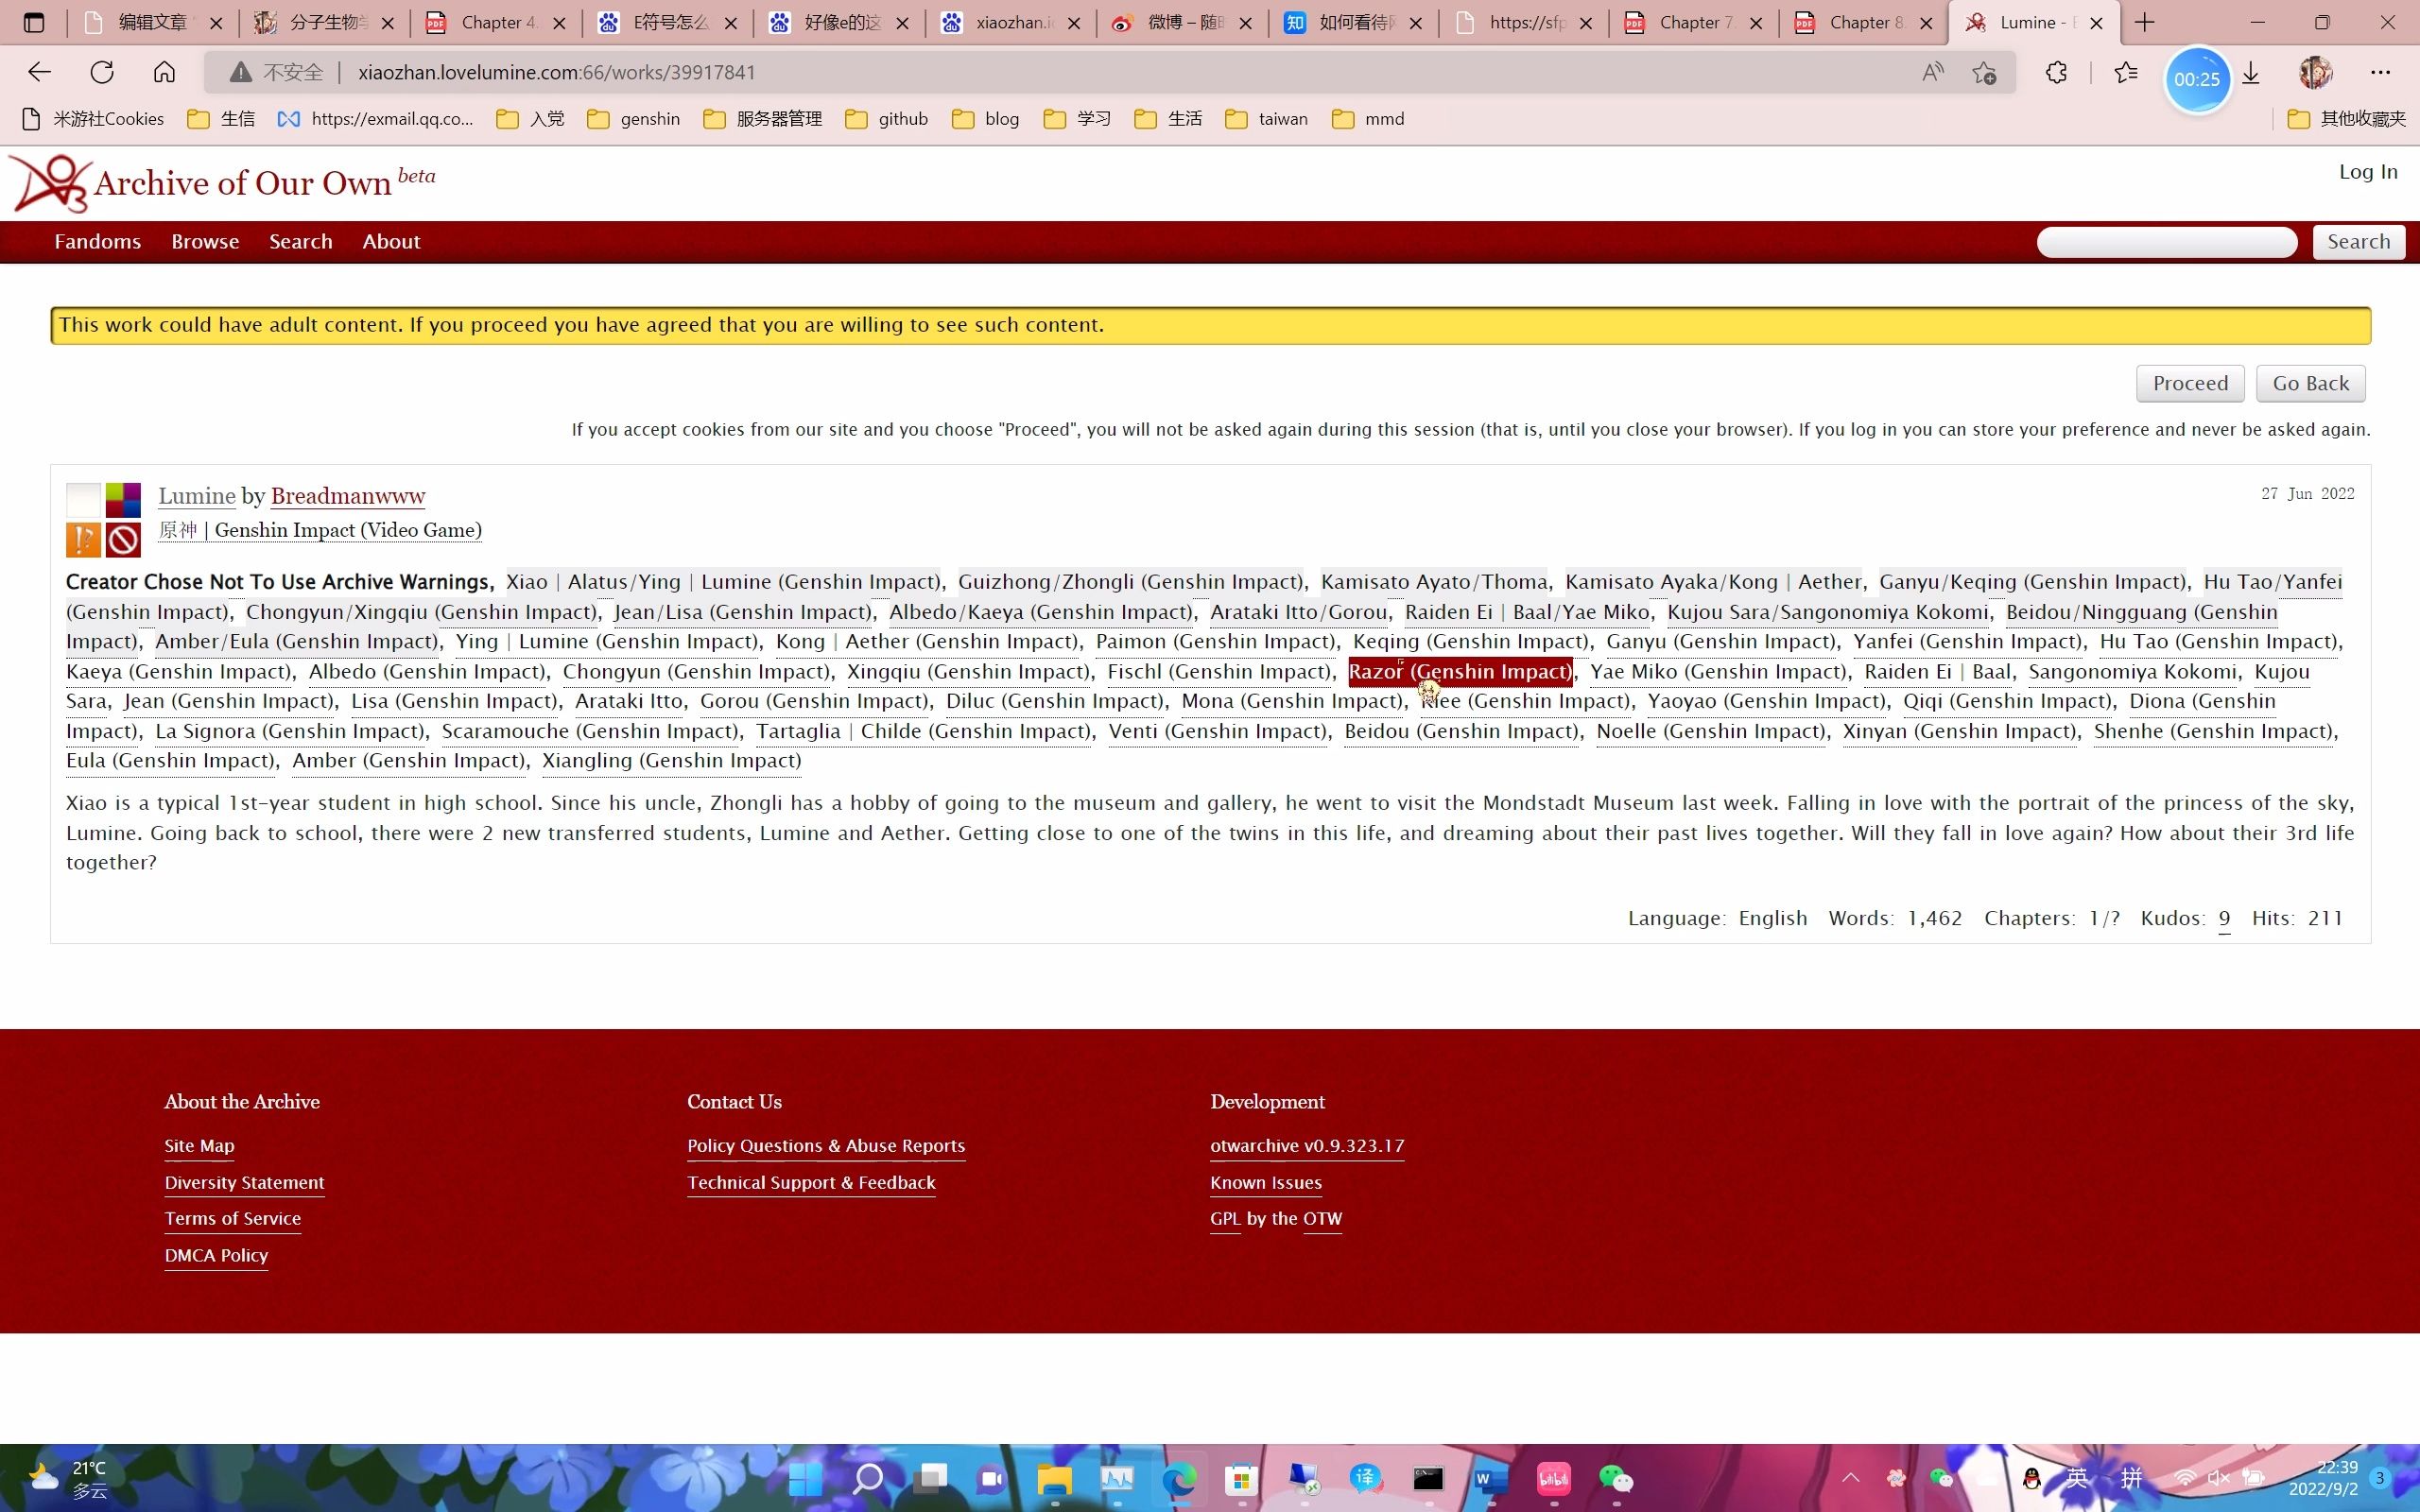2420x1512 pixels.
Task: Open the Site Map footer link
Action: pyautogui.click(x=199, y=1146)
